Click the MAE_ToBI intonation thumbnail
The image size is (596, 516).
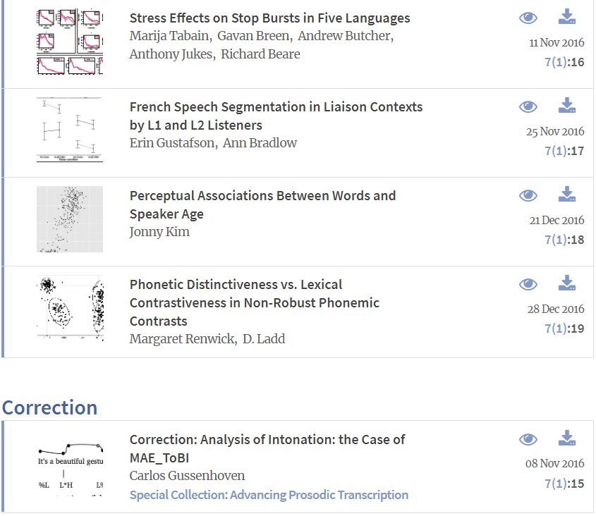[70, 466]
